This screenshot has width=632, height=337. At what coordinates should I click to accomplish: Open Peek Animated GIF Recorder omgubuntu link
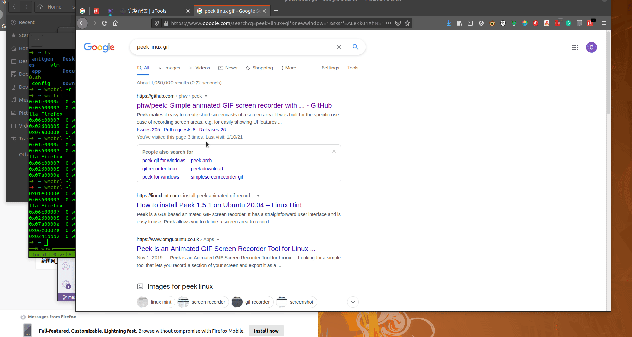[x=226, y=249]
